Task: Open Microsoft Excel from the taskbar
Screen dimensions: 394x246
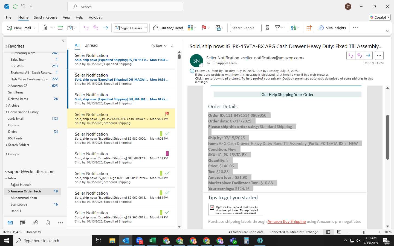Action: coord(152,241)
